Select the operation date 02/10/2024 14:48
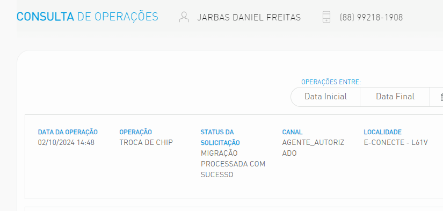 click(x=66, y=142)
